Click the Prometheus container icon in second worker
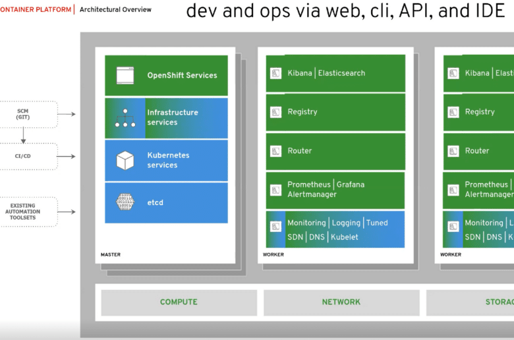The width and height of the screenshot is (514, 340). pos(453,190)
